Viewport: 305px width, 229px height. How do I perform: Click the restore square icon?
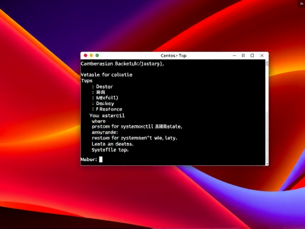pyautogui.click(x=243, y=55)
